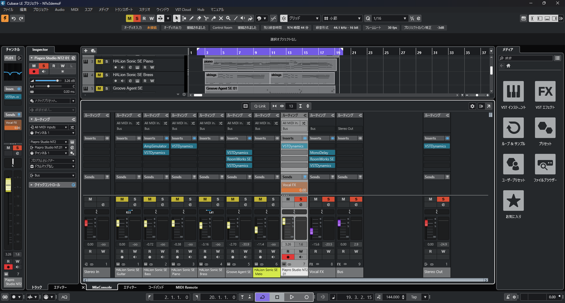Click the Tap tempo button
This screenshot has height=303, width=565.
[414, 297]
